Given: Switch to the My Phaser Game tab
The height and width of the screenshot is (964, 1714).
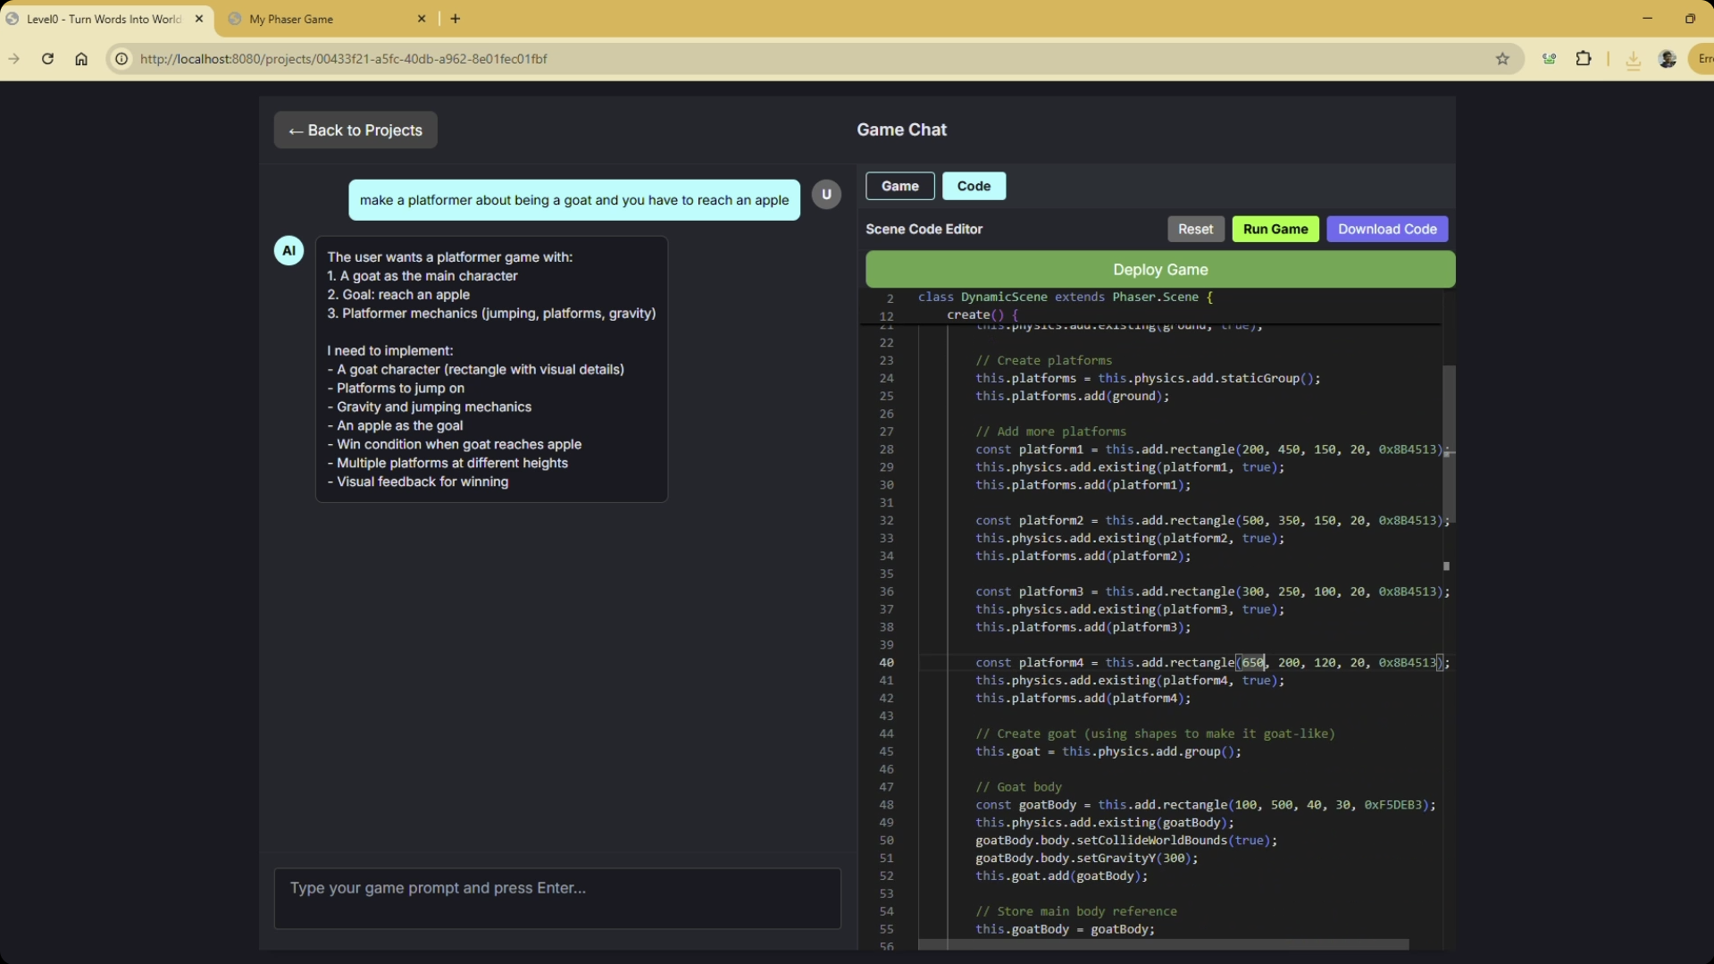Looking at the screenshot, I should point(327,19).
